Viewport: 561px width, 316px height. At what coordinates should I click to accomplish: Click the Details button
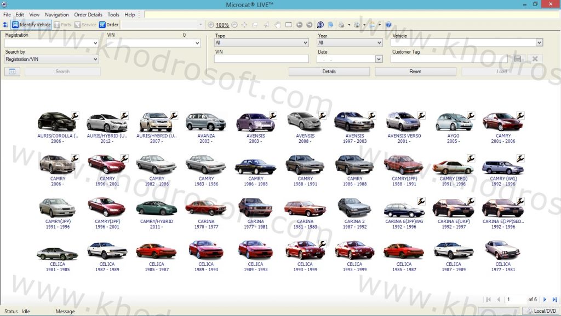point(329,72)
